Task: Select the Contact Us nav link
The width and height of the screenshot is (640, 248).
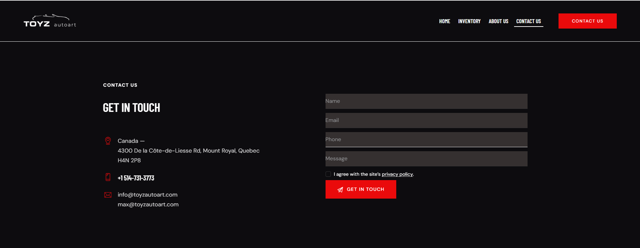Action: point(528,21)
